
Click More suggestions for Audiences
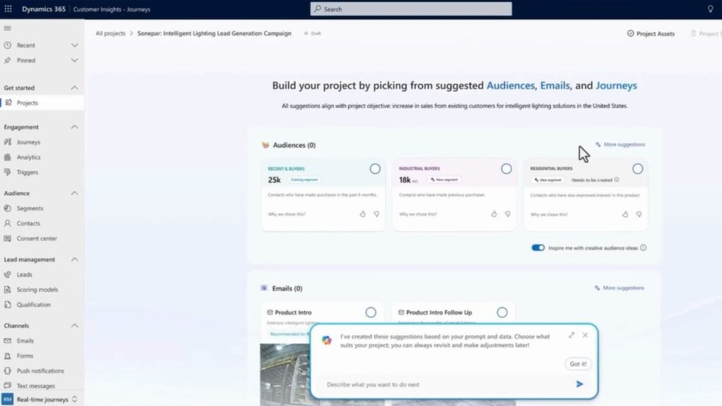(620, 144)
